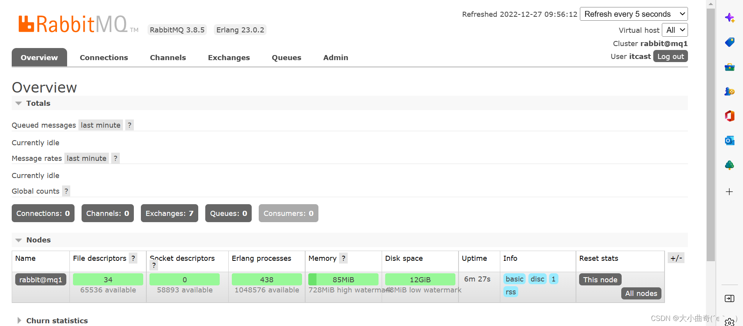Open the tools briefcase sidebar icon
The image size is (743, 326).
click(x=729, y=67)
